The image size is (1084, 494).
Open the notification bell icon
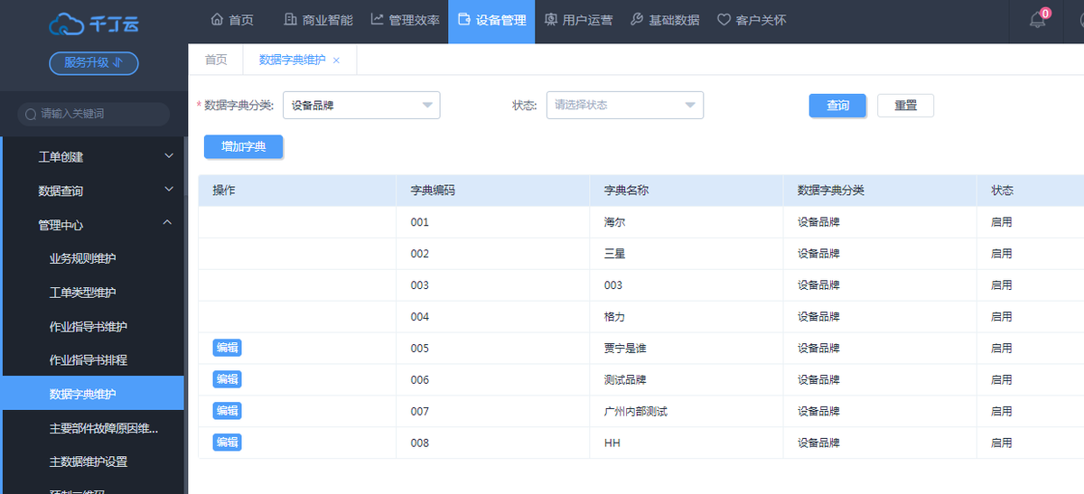point(1037,20)
